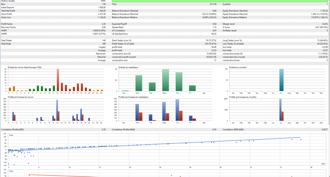Click the 'Initial Deposit' label
Image resolution: width=330 pixels, height=177 pixels.
coord(7,7)
